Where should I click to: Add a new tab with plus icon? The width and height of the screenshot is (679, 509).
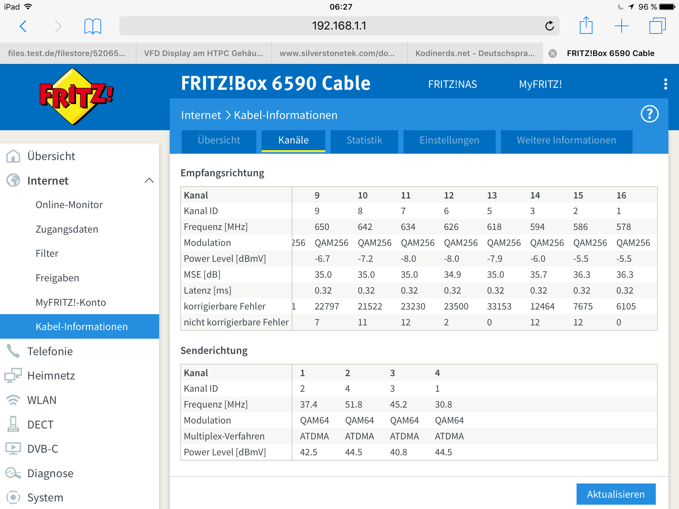pos(621,26)
